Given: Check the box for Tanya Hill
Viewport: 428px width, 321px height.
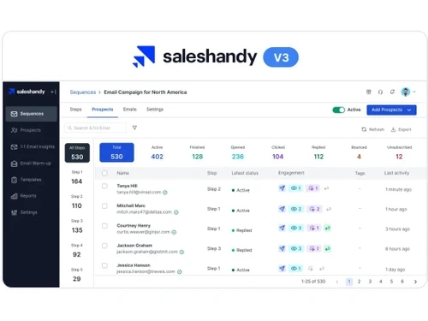Looking at the screenshot, I should pyautogui.click(x=104, y=186).
